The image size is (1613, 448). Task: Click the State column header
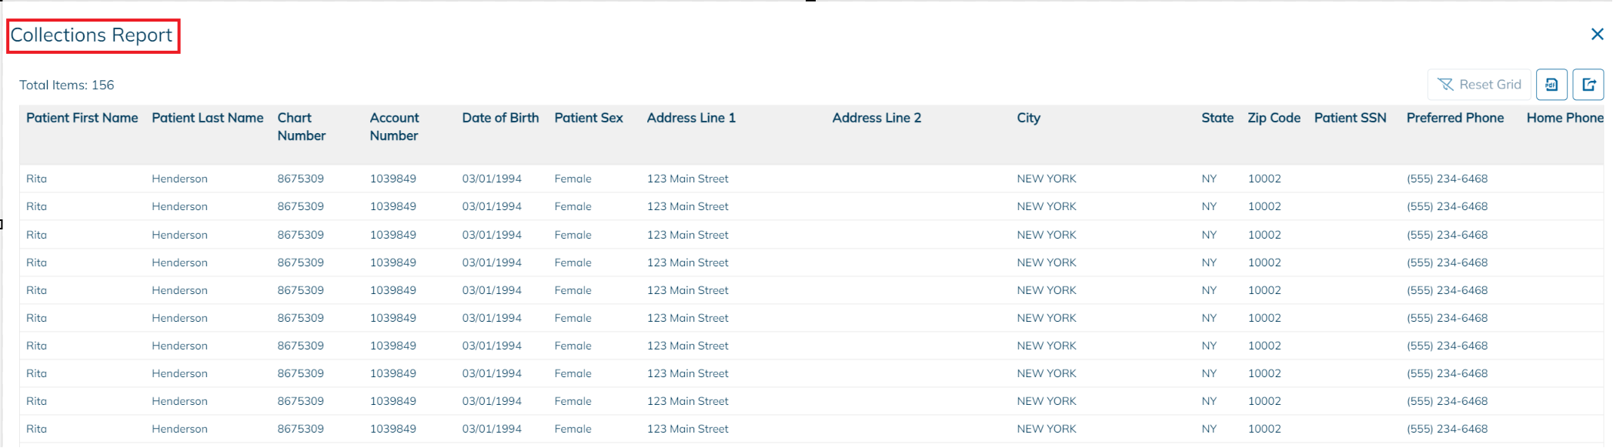pyautogui.click(x=1217, y=118)
